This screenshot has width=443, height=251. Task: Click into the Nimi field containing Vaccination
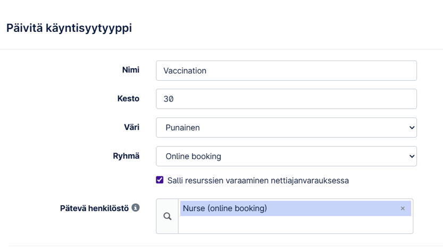(x=286, y=71)
